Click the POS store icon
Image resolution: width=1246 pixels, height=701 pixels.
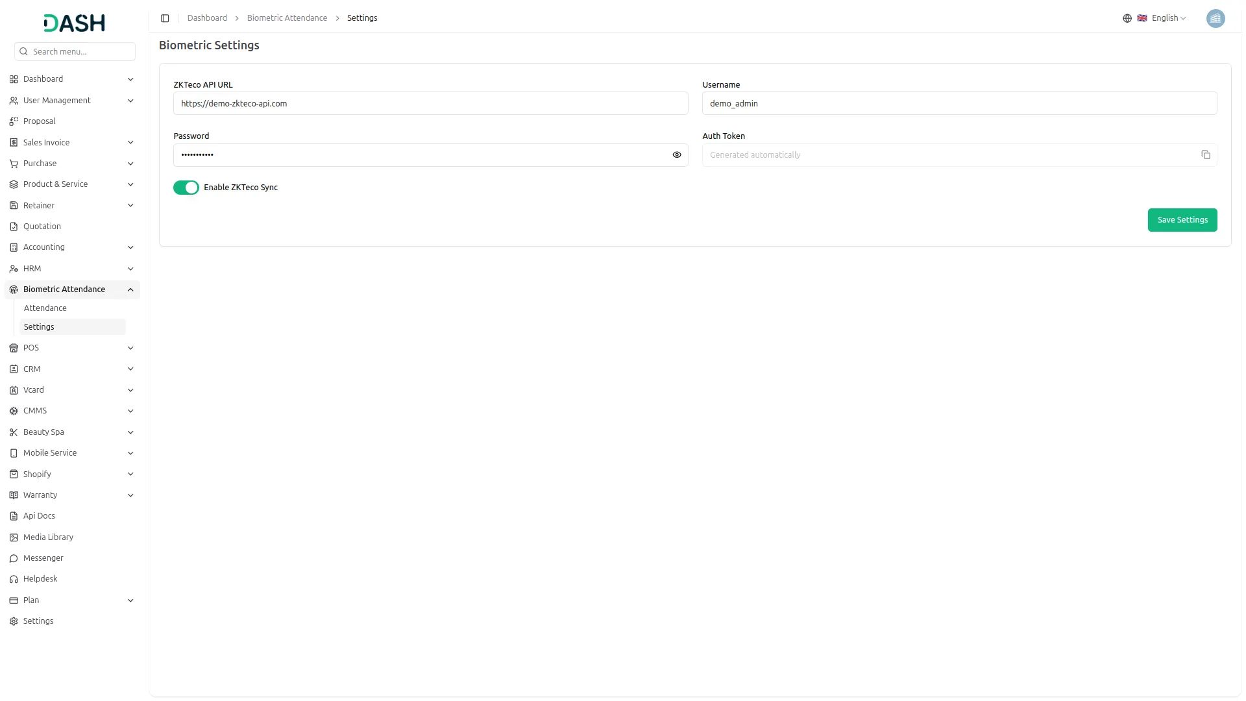point(14,348)
